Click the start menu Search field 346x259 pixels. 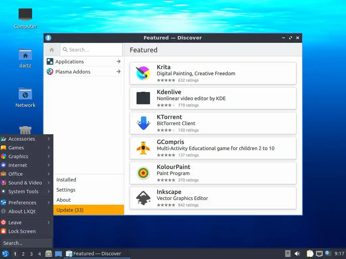[26, 243]
